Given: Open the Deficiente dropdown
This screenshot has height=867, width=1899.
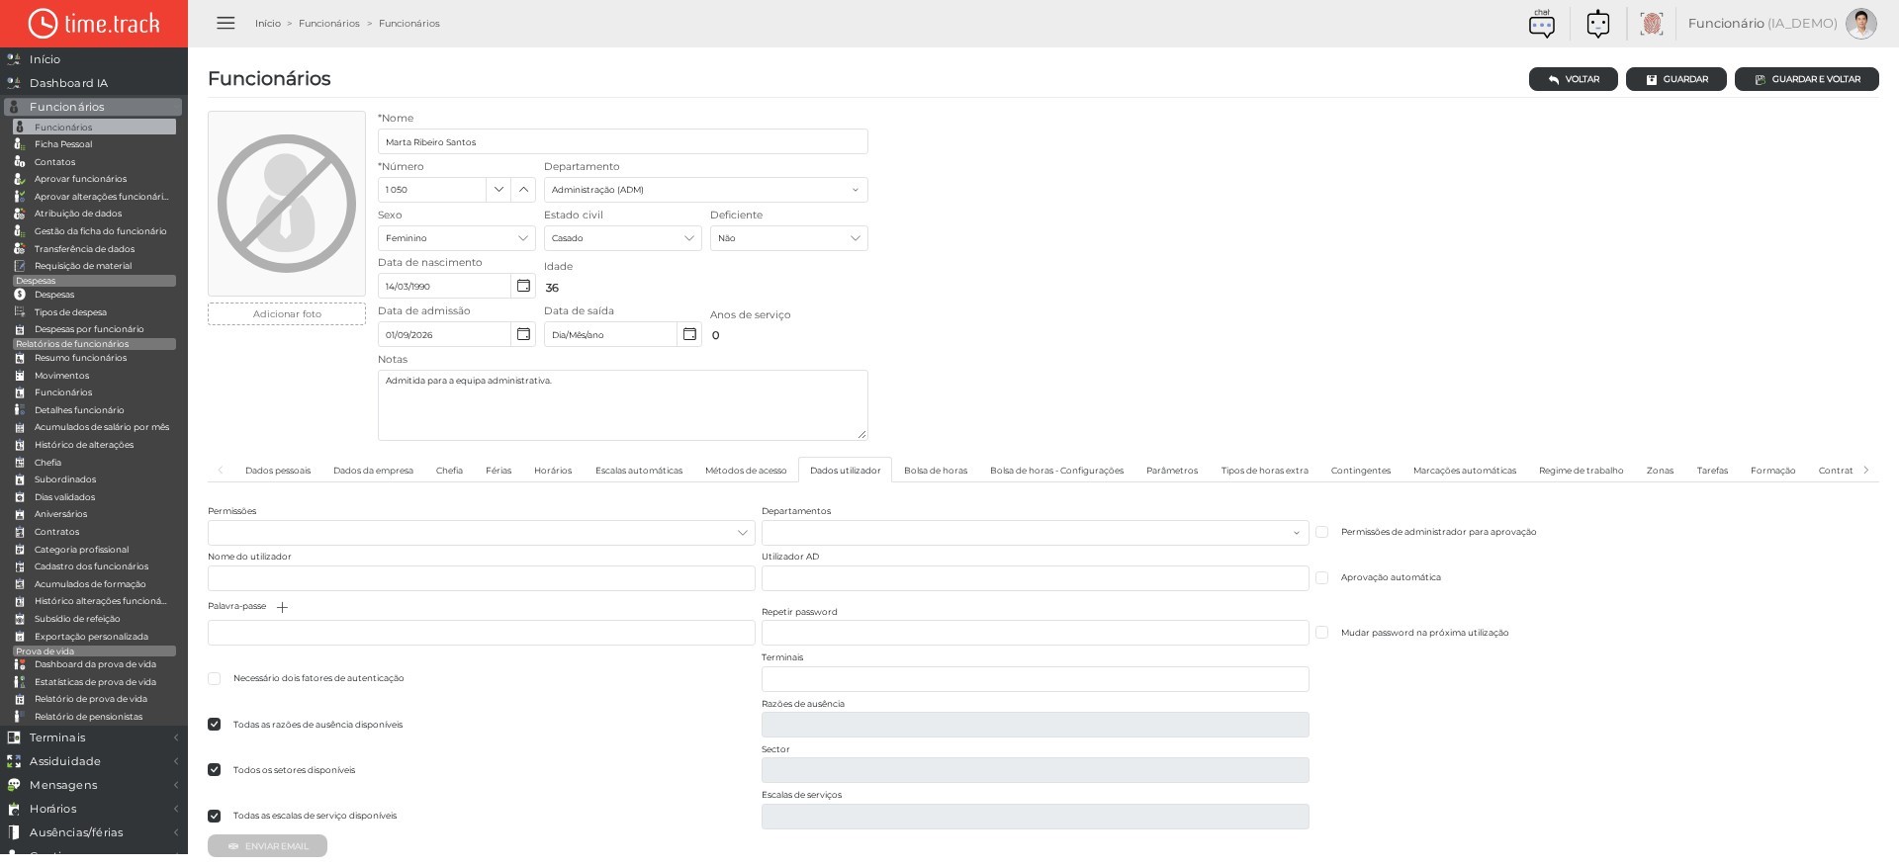Looking at the screenshot, I should tap(788, 238).
